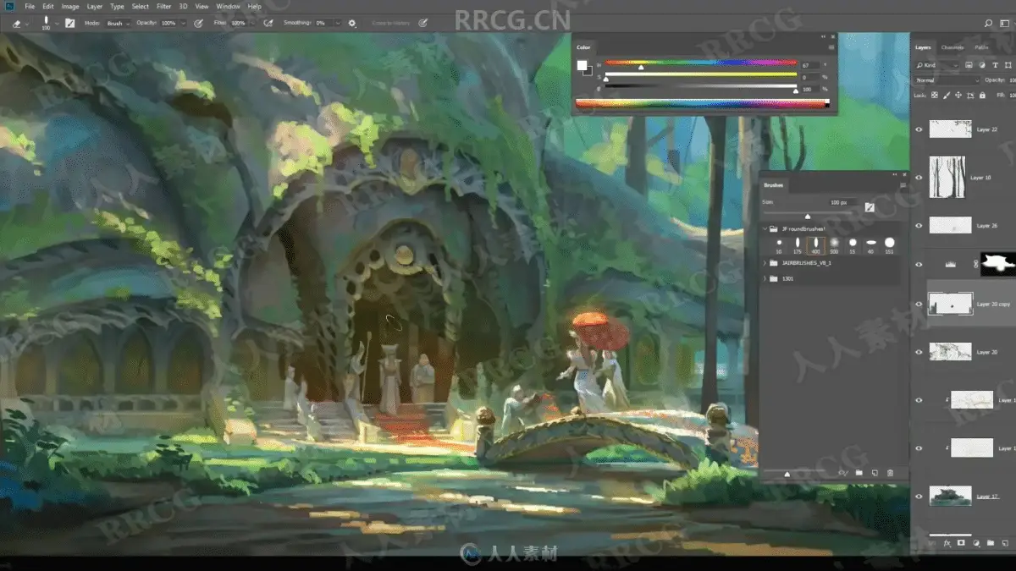Select Layer 20 copy name

click(994, 304)
